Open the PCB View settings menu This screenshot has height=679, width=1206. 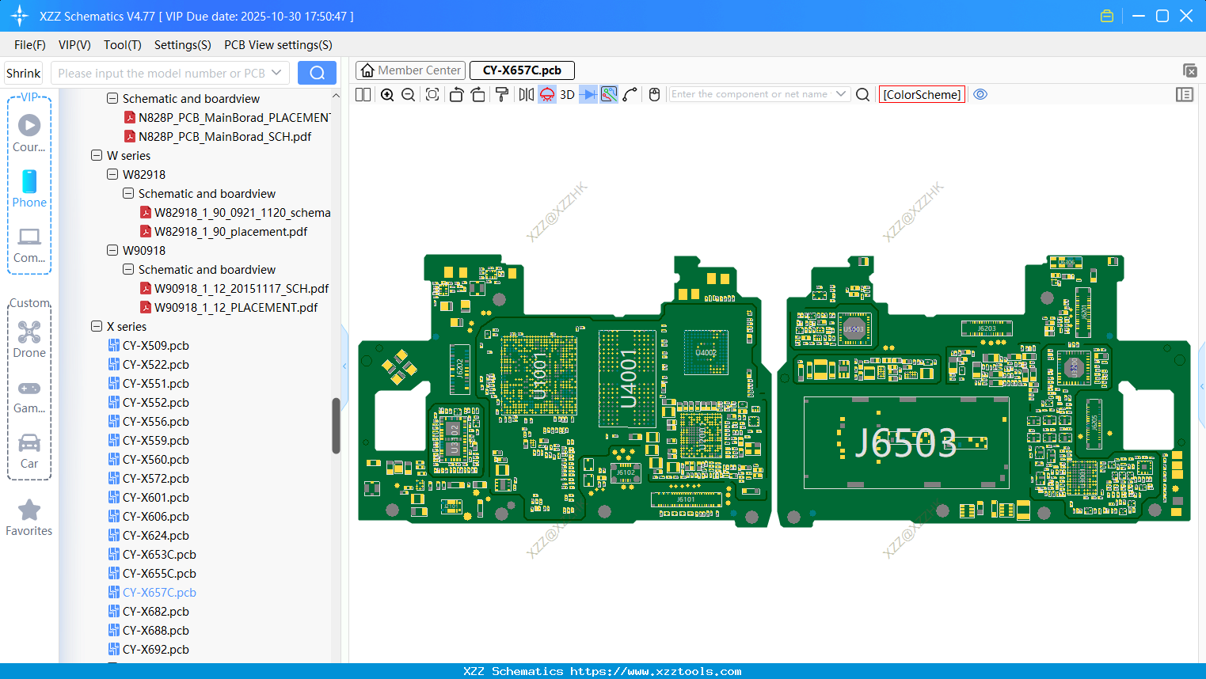pyautogui.click(x=277, y=45)
